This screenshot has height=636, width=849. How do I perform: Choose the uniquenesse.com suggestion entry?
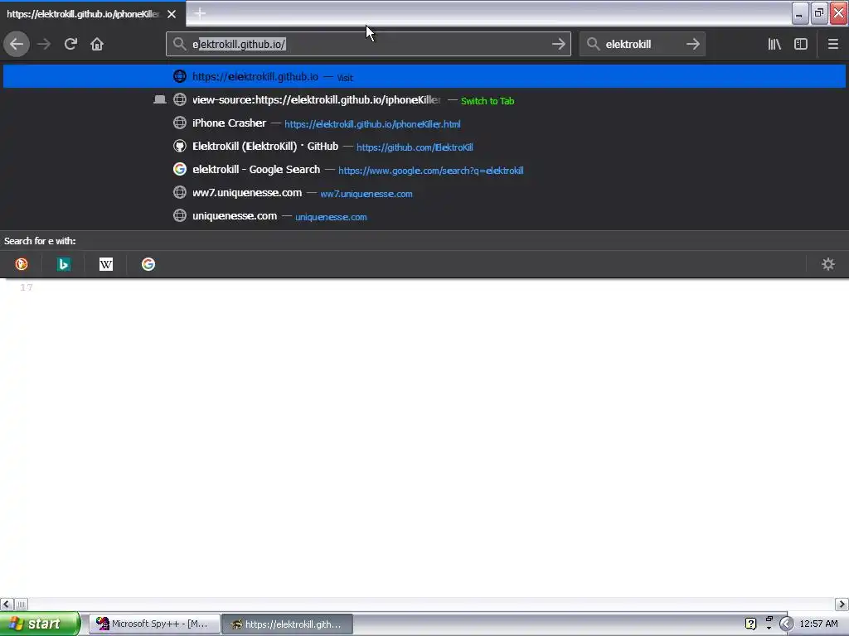424,216
